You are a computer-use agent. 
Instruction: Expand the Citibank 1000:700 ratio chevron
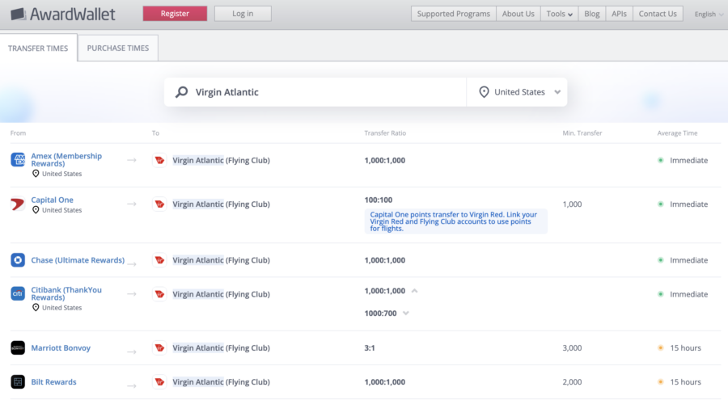[406, 314]
